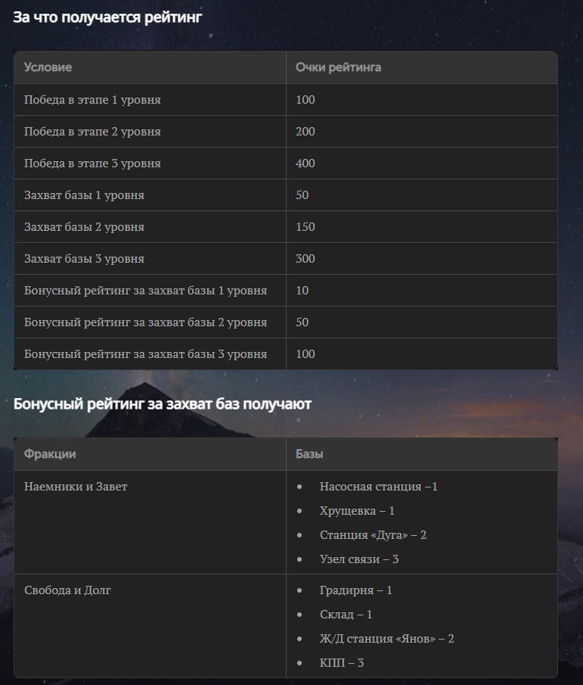This screenshot has height=685, width=583.
Task: Click 'Бонусный рейтинг за захват базы 2 уровня'
Action: pyautogui.click(x=145, y=322)
